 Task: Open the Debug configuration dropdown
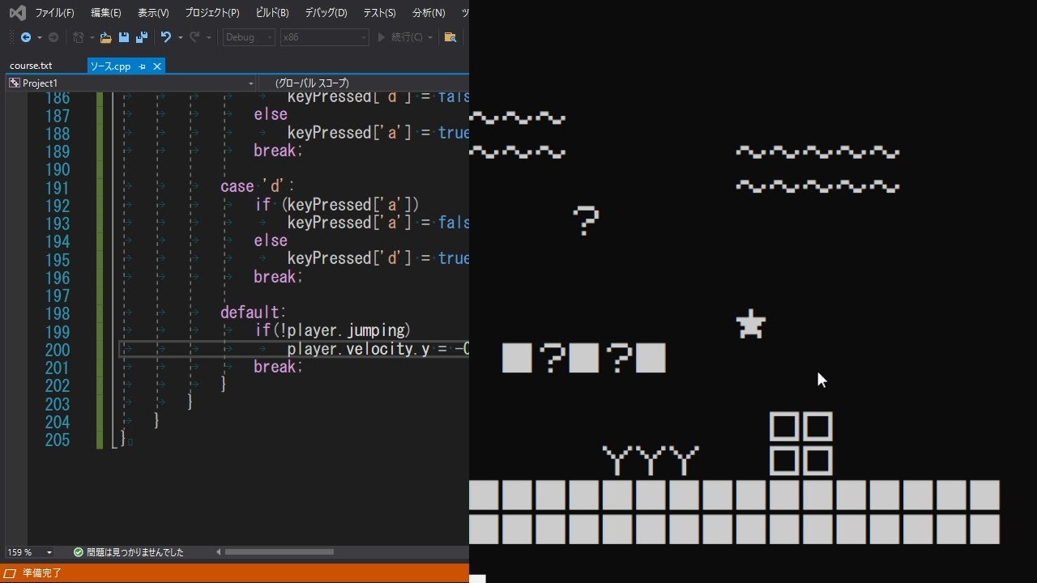click(249, 37)
